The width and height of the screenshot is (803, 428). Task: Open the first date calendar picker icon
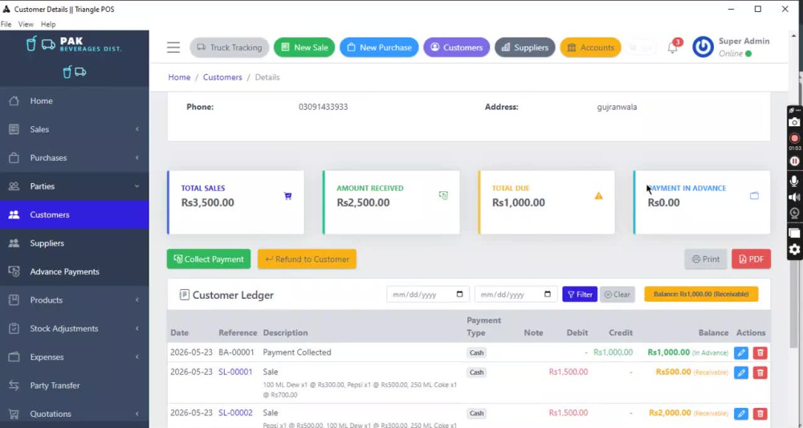459,295
